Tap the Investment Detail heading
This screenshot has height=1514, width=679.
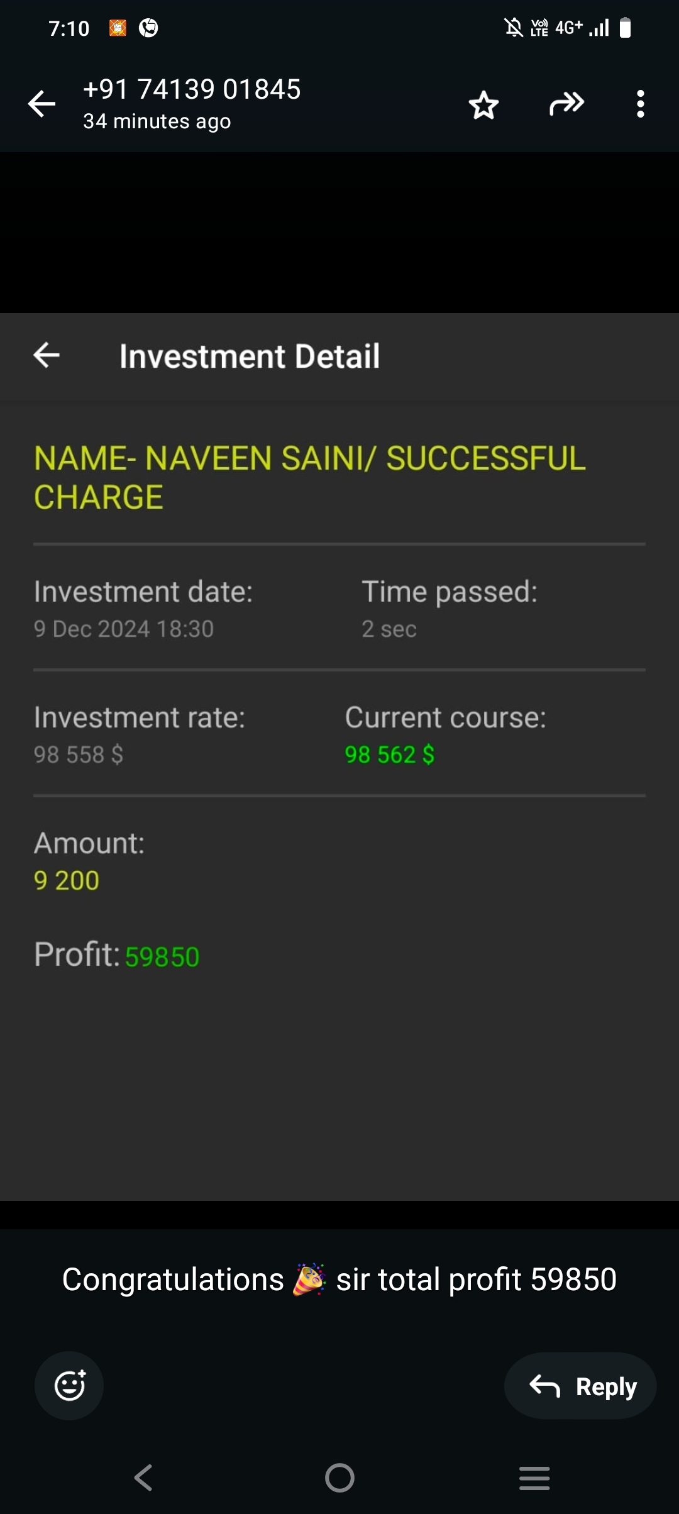pos(250,356)
